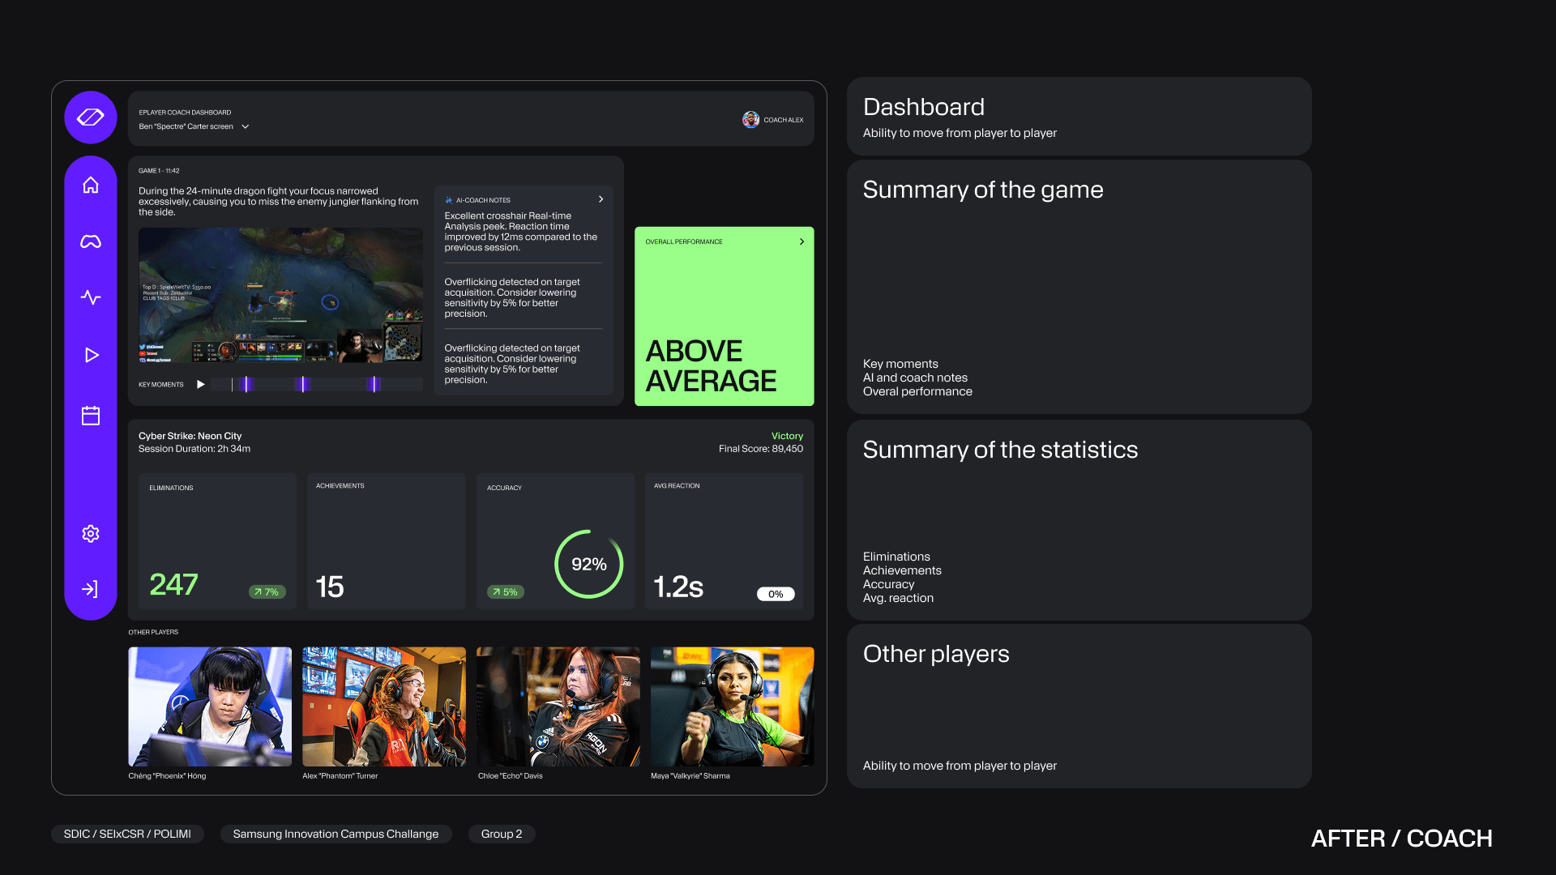
Task: Open the activity pulse sidebar icon
Action: (91, 297)
